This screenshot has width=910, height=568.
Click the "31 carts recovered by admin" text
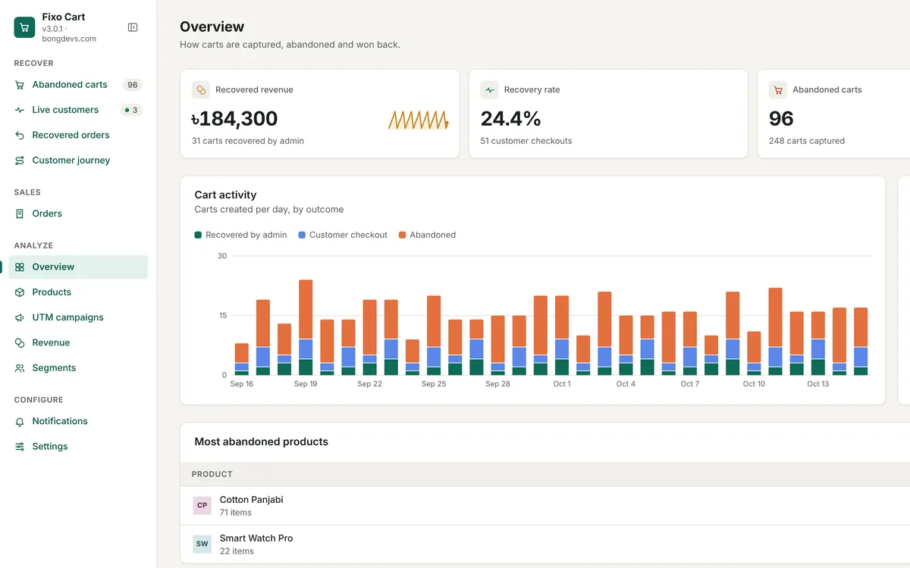tap(248, 141)
